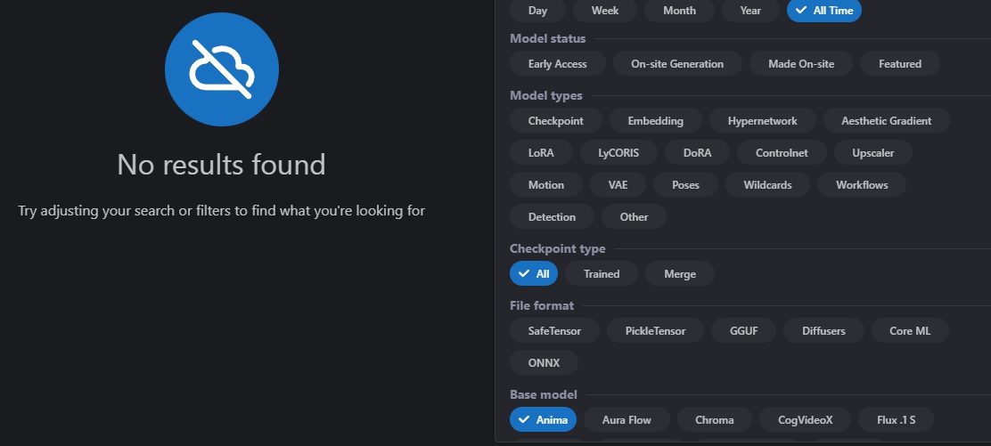
Task: Filter by Workflows model type
Action: click(x=862, y=185)
